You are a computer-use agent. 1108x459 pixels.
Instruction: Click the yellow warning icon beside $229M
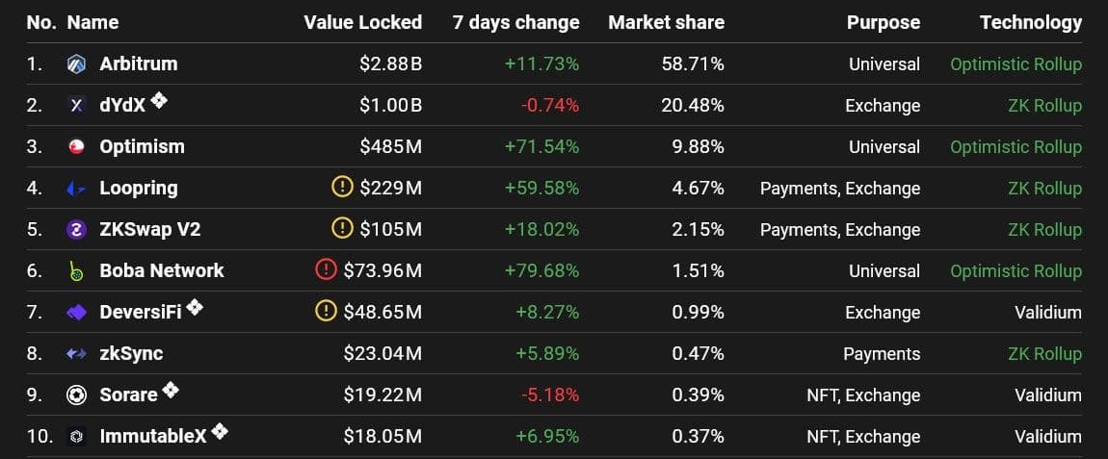click(342, 188)
